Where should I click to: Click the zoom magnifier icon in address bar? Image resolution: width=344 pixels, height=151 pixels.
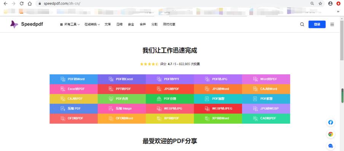[x=312, y=3]
